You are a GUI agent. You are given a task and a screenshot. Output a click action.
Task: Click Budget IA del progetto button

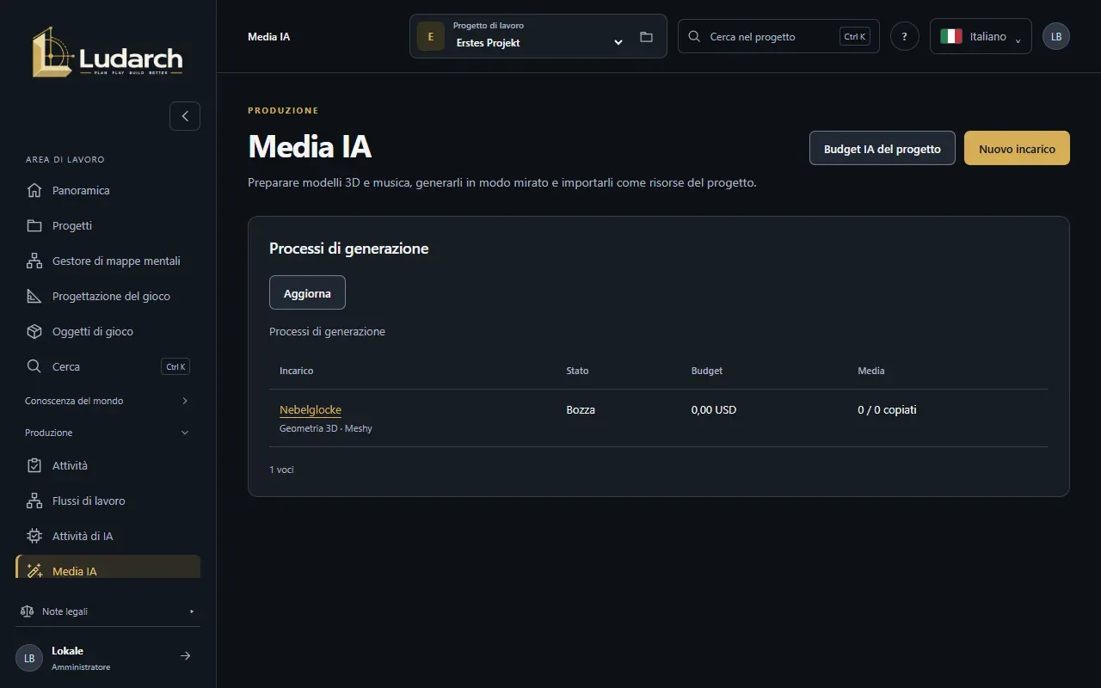883,148
